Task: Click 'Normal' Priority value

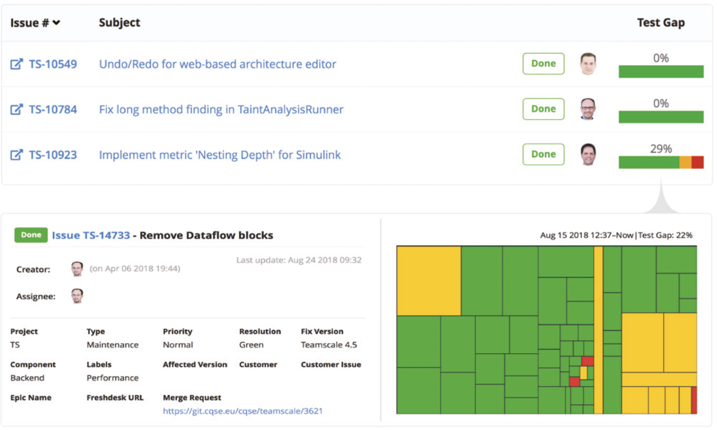Action: click(x=178, y=345)
